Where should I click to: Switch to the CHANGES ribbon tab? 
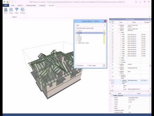pos(42,5)
